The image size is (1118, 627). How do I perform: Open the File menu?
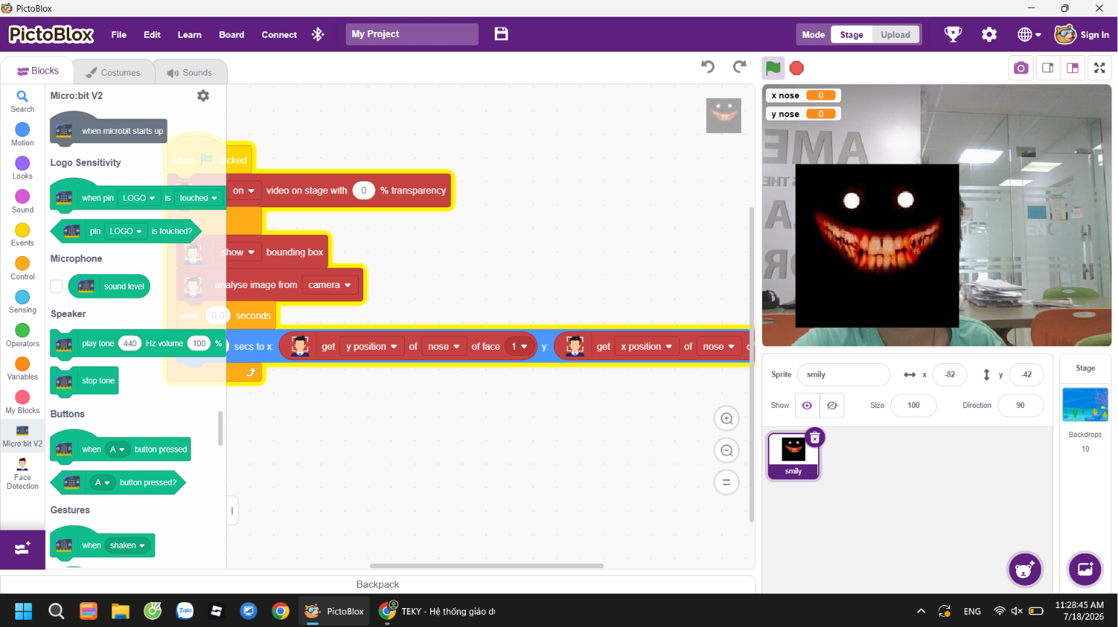click(x=119, y=34)
